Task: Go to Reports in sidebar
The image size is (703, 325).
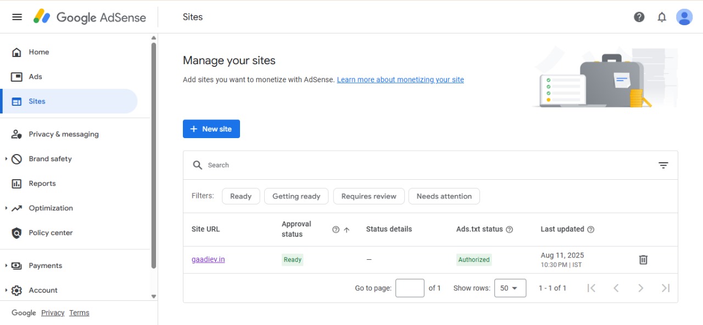Action: pos(42,184)
